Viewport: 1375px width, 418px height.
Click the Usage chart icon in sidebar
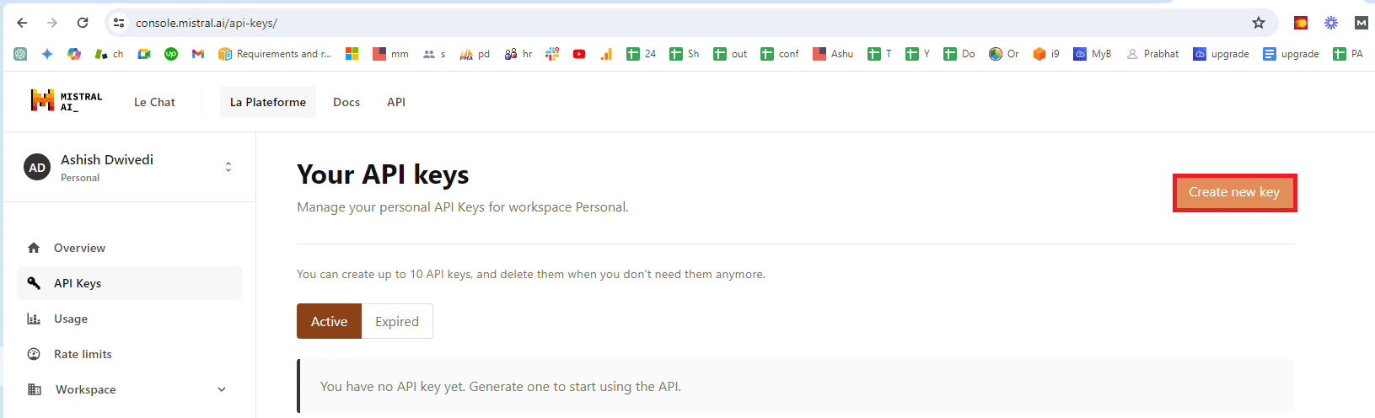(x=34, y=319)
